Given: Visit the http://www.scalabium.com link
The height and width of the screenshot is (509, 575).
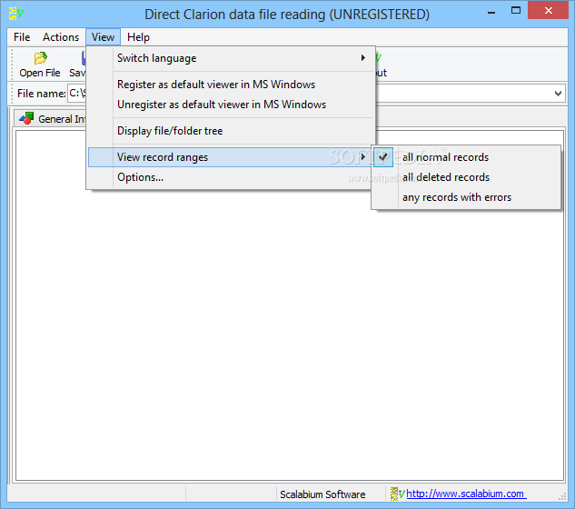Looking at the screenshot, I should (466, 494).
